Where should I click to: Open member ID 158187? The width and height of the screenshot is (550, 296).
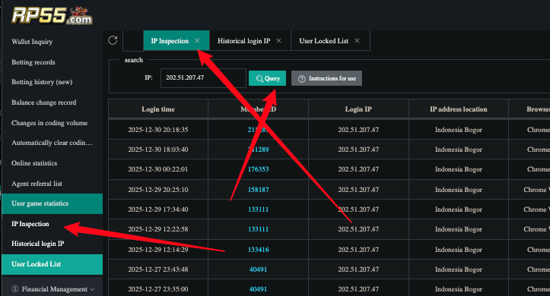pyautogui.click(x=258, y=190)
